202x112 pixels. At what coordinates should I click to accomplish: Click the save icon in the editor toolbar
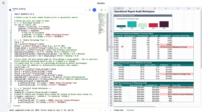click(x=90, y=10)
